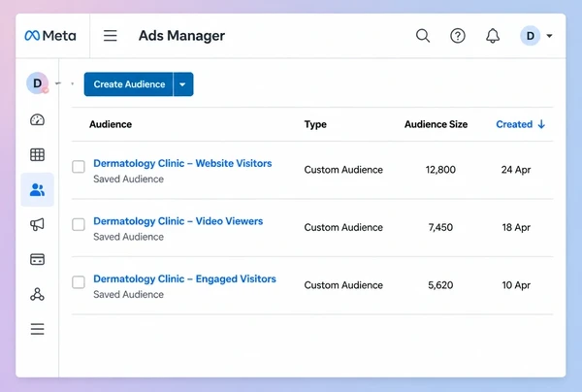Click the D account avatar in sidebar
Screen dimensions: 582x392
38,83
